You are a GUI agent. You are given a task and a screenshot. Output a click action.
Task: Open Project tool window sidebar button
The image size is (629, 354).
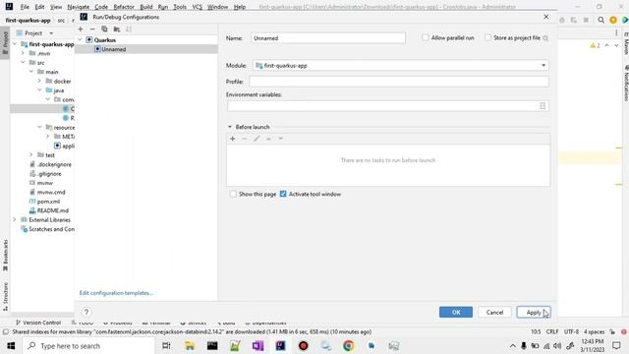[x=5, y=43]
